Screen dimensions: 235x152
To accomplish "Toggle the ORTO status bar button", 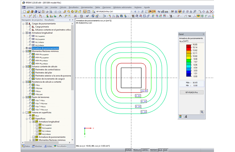I will [x=145, y=150].
